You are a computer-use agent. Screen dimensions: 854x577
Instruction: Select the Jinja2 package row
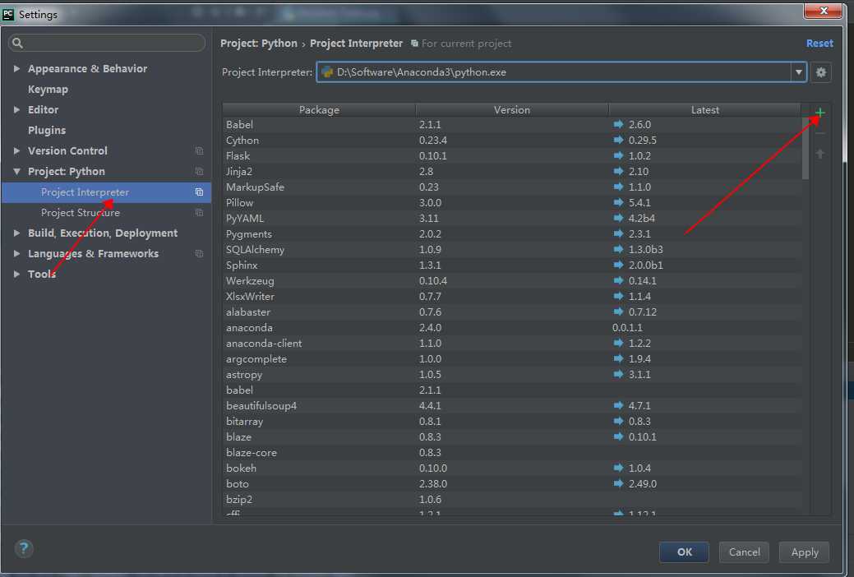pyautogui.click(x=512, y=172)
